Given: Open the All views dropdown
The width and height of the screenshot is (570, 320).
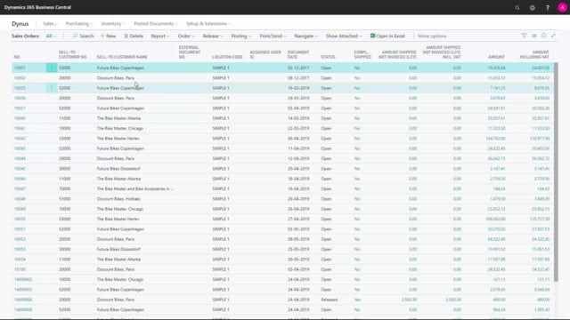Looking at the screenshot, I should point(51,36).
